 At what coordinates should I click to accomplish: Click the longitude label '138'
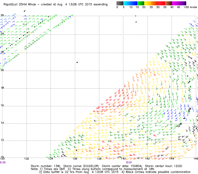(x=99, y=159)
